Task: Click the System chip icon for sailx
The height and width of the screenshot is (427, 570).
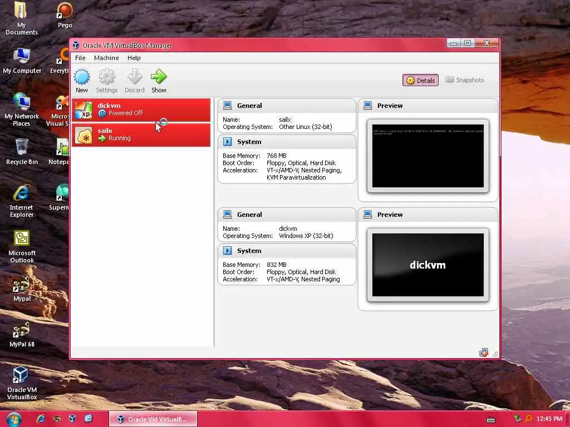Action: (x=228, y=142)
